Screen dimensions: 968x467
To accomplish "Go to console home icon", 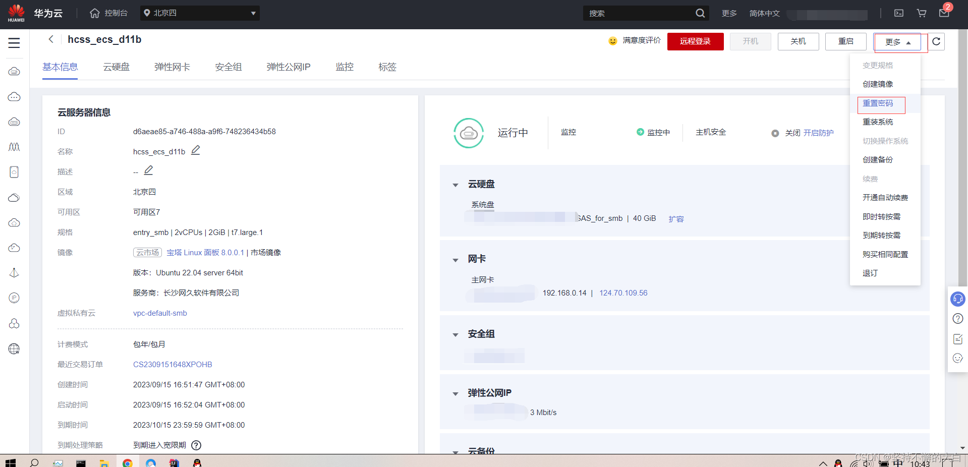I will click(x=95, y=13).
